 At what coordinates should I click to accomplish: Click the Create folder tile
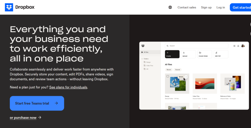[205, 54]
